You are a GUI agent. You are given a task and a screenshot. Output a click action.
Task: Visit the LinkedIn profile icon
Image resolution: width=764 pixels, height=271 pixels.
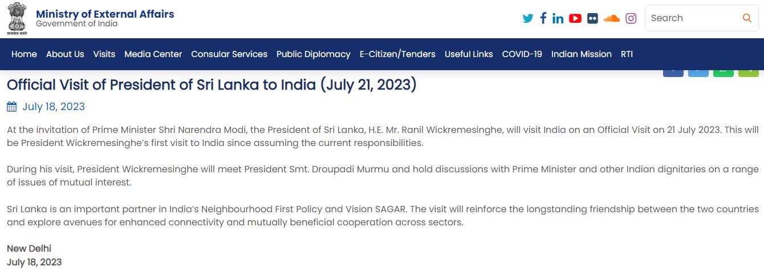[558, 18]
